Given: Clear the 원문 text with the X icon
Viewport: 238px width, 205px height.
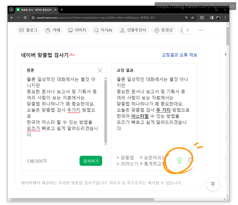Looking at the screenshot, I should pyautogui.click(x=100, y=70).
